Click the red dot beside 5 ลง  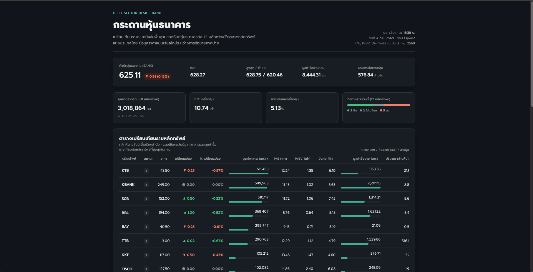click(x=381, y=111)
